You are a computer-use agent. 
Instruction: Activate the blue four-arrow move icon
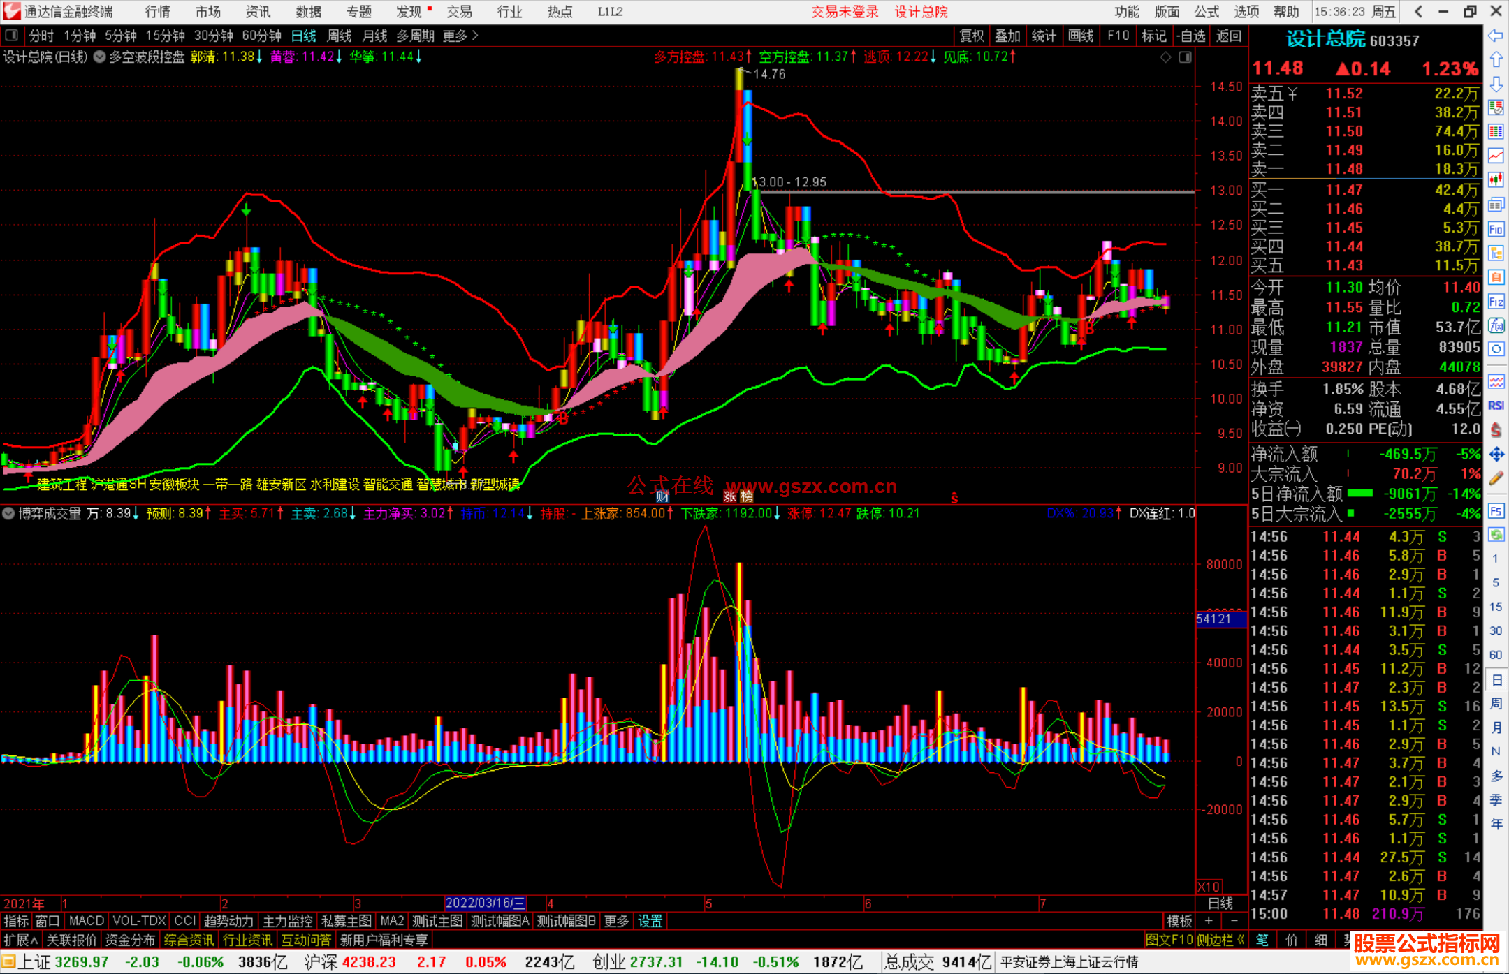click(1496, 455)
